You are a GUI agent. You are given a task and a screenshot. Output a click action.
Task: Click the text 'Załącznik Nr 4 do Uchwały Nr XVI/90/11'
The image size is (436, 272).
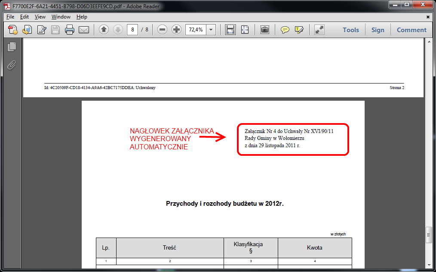[289, 131]
